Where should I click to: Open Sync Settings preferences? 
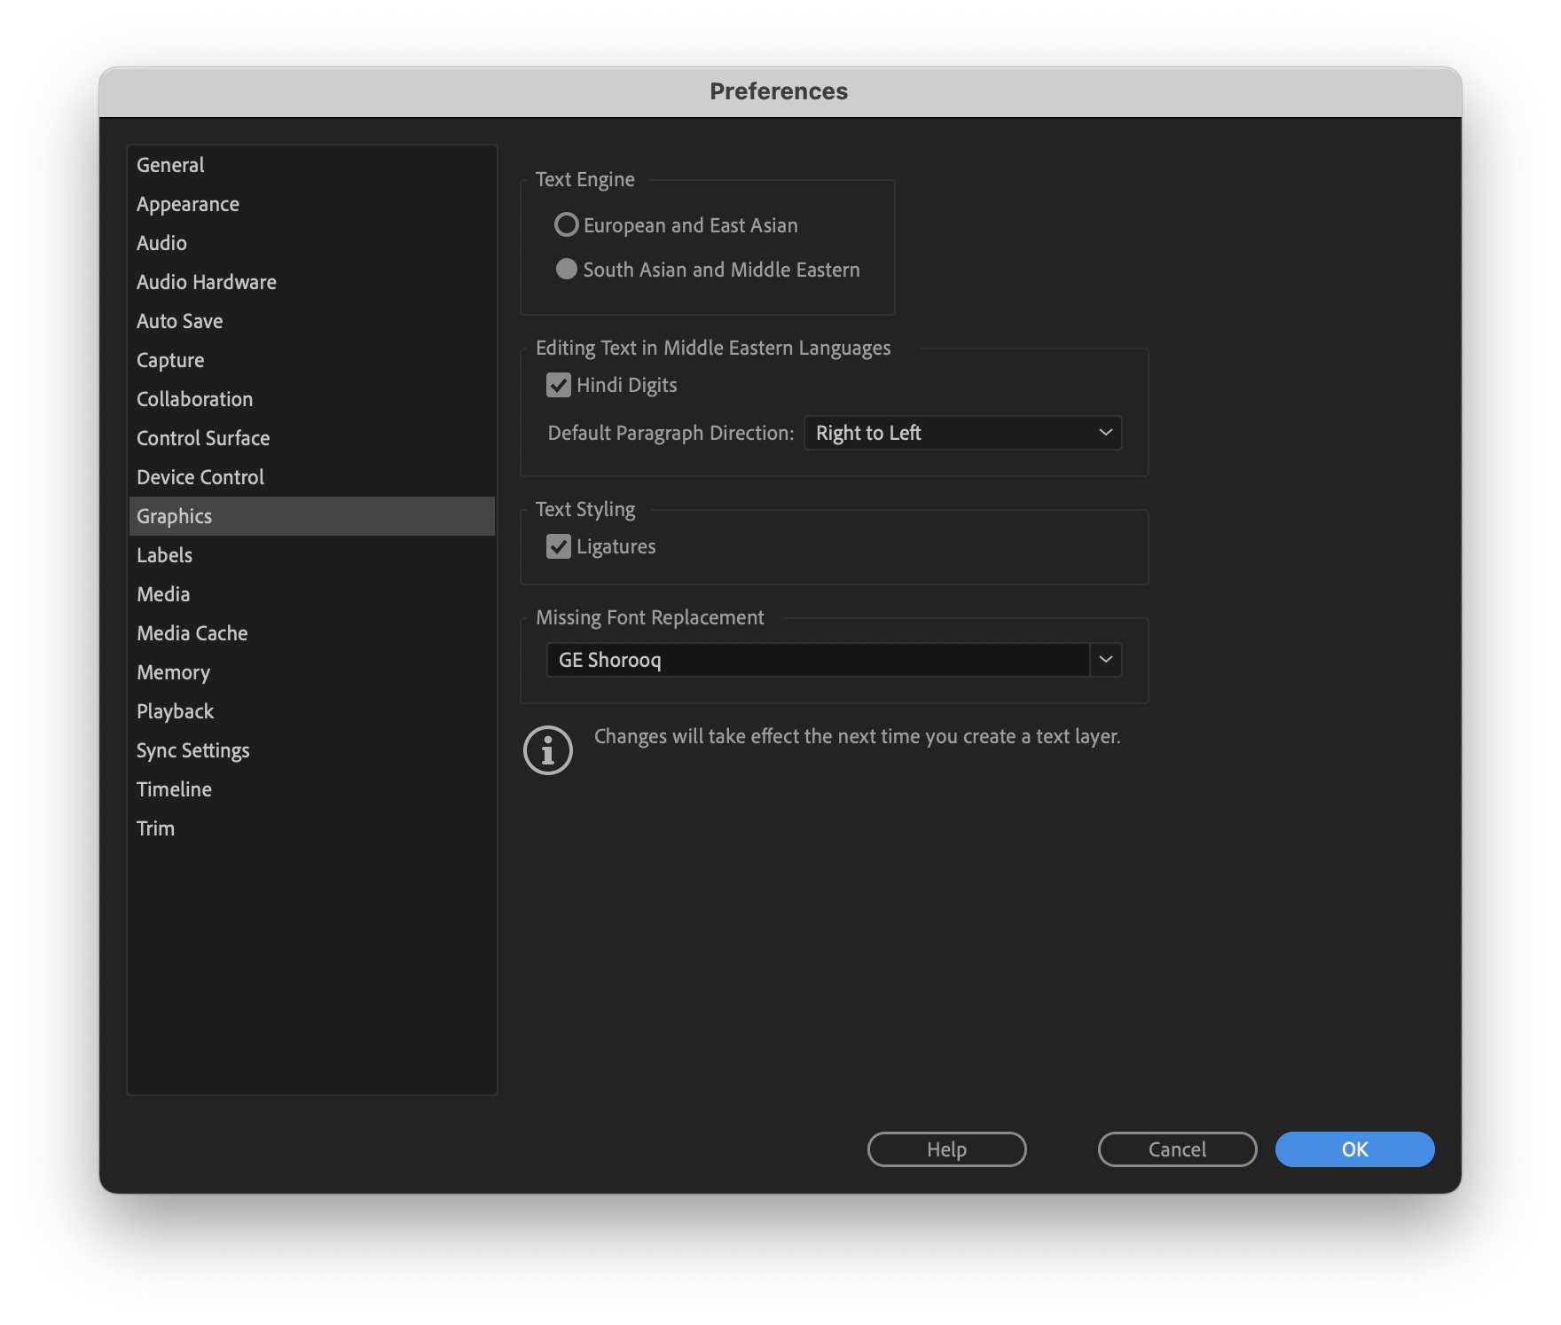tap(192, 749)
